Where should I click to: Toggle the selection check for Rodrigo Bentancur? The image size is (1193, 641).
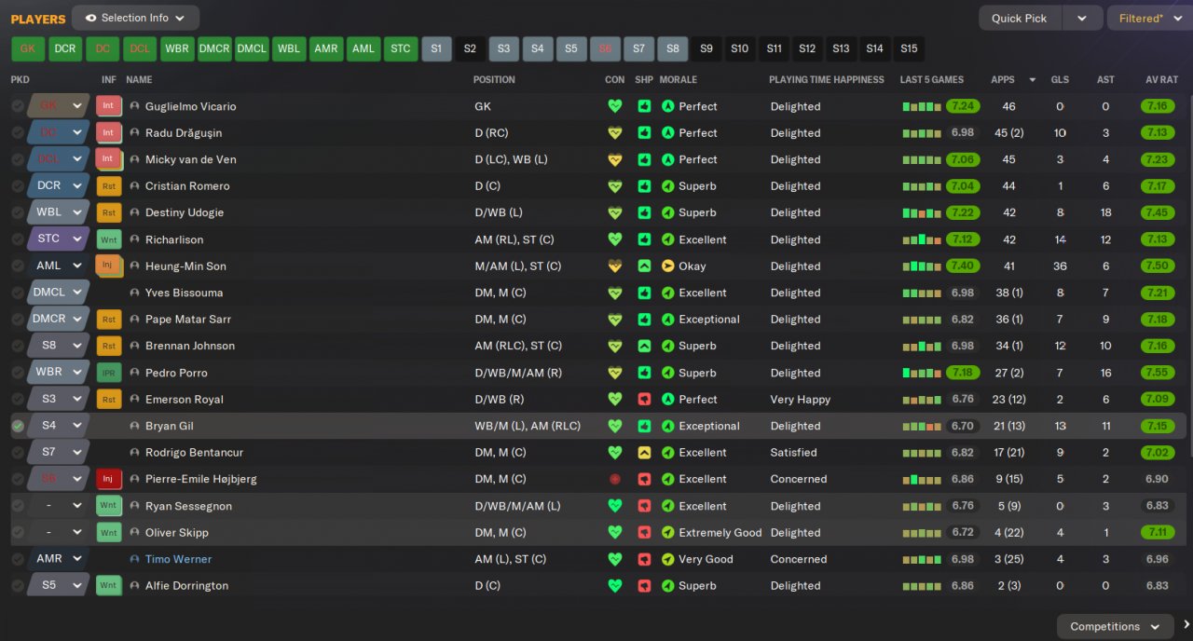point(18,453)
